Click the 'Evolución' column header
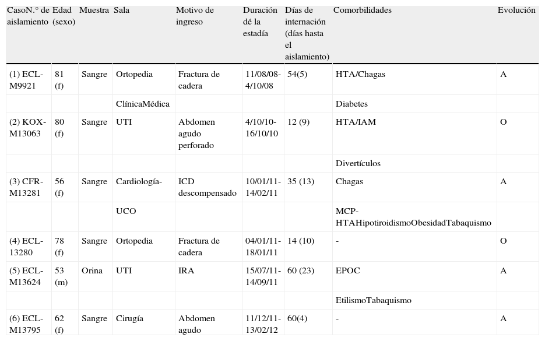Screen dimensions: 545x341 (516, 10)
